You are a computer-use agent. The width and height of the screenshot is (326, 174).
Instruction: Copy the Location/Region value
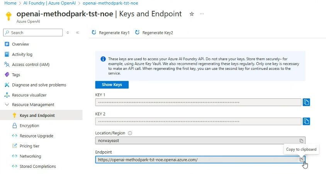(x=301, y=141)
